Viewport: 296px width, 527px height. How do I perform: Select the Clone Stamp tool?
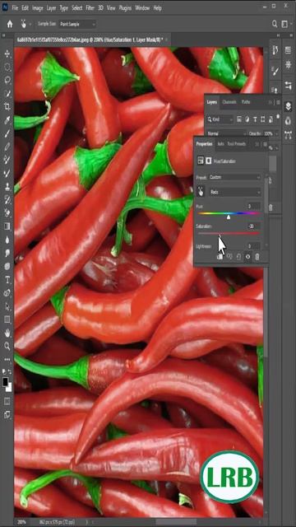click(7, 187)
